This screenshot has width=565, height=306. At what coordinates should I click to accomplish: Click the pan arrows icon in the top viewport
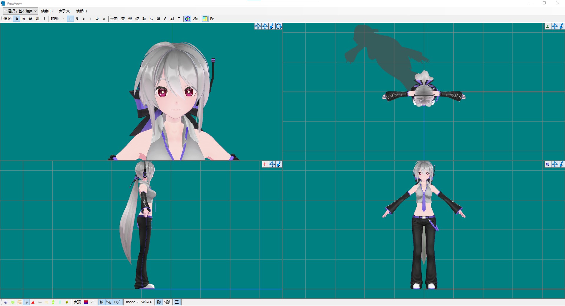pos(555,26)
